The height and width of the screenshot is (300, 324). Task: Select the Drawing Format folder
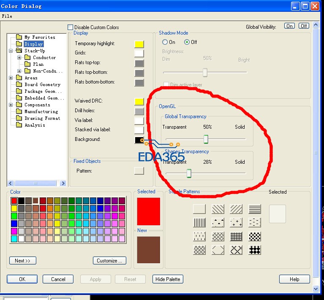tap(42, 118)
